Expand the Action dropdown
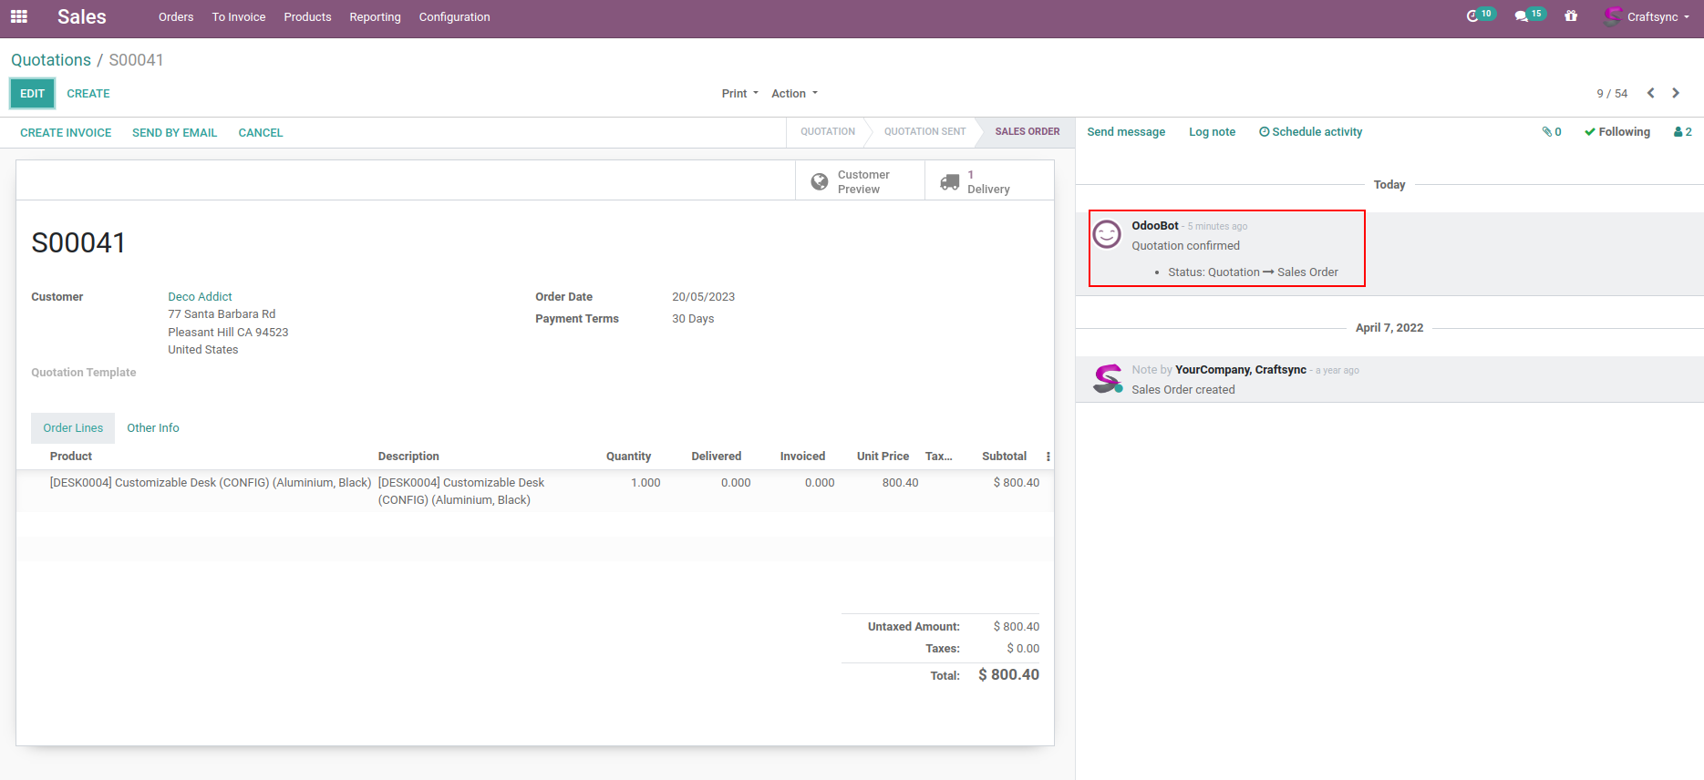The image size is (1704, 780). (794, 94)
